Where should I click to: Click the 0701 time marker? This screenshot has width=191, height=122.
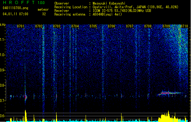[x=20, y=26]
